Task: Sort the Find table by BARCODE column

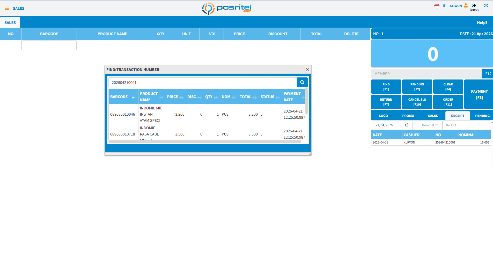Action: (x=123, y=97)
